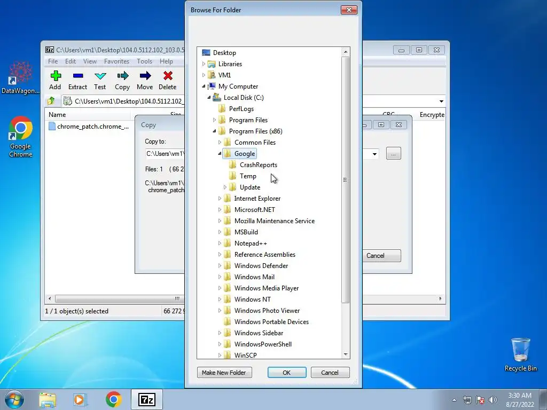Click the Copy toolbar icon in 7-Zip
This screenshot has width=547, height=410.
tap(122, 76)
